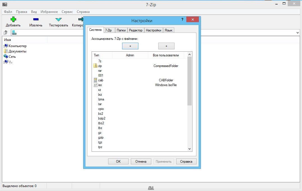Screen dimensions: 302x191
Task: Switch to the Система tab
Action: click(95, 30)
